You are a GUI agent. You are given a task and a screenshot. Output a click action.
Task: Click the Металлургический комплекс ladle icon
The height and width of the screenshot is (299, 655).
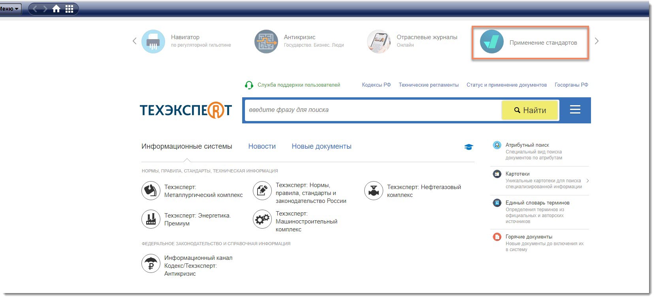[x=151, y=191]
